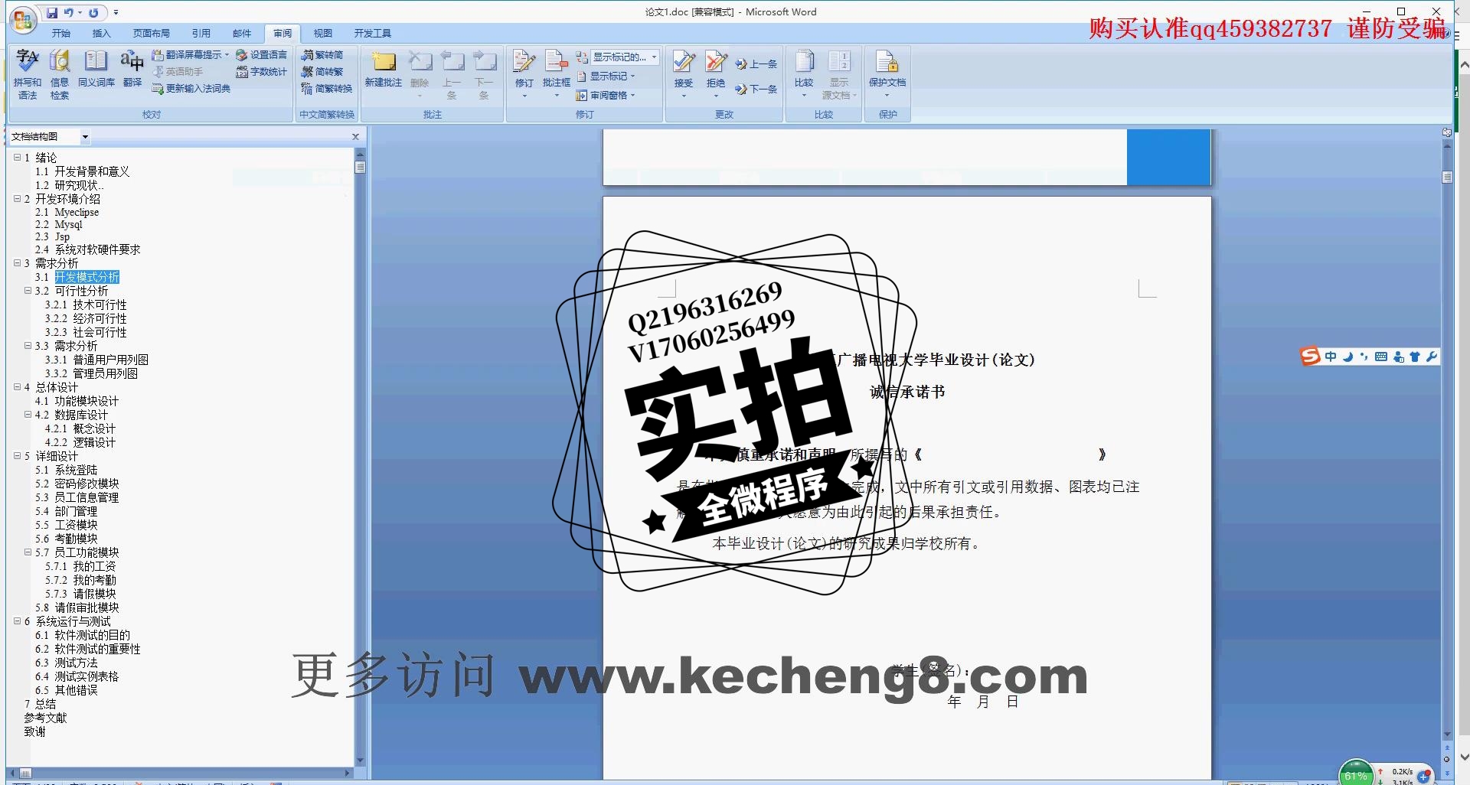The image size is (1470, 785).
Task: Go to '参考文献' in document map
Action: pos(45,718)
